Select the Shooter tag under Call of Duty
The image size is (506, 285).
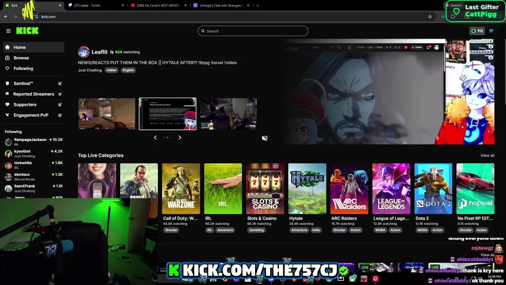tap(171, 230)
